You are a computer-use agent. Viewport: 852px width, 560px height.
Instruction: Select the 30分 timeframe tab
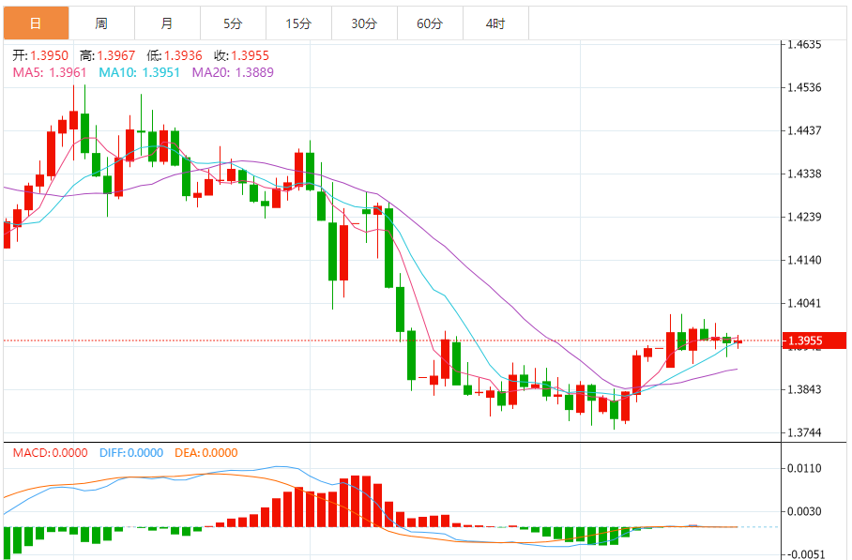click(x=365, y=23)
